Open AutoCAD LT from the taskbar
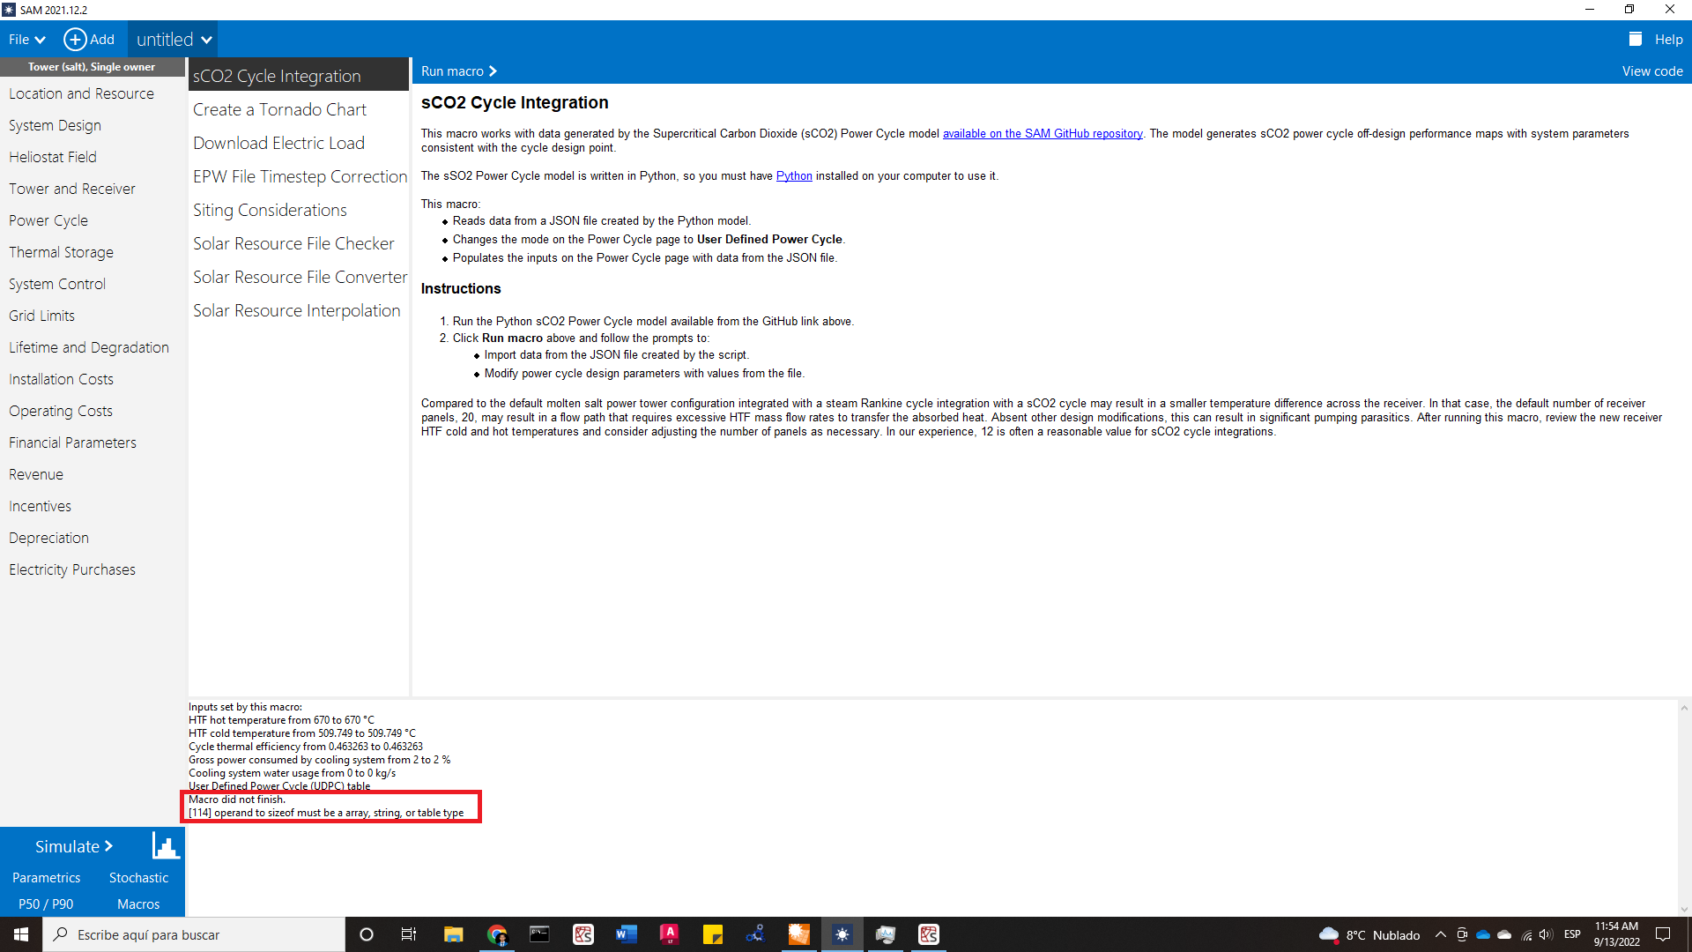Image resolution: width=1692 pixels, height=952 pixels. [x=670, y=934]
